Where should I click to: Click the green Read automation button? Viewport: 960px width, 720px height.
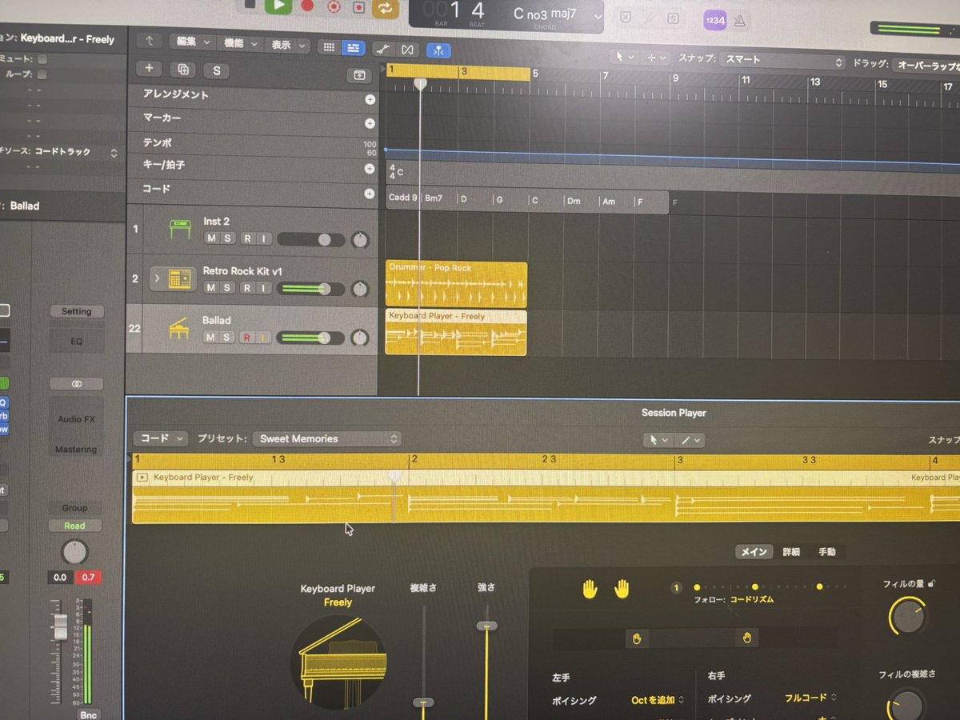pos(74,526)
